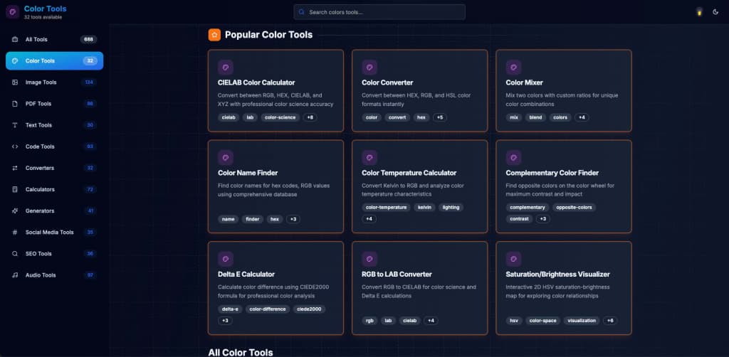This screenshot has height=357, width=729.
Task: Focus the Search colors tools field
Action: tap(379, 12)
